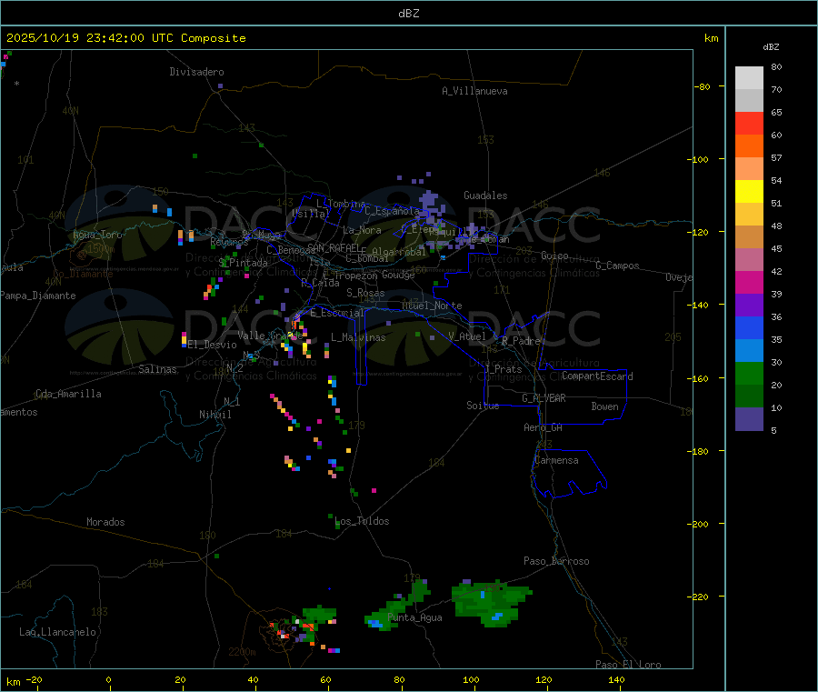Click the Nihuil label
Viewport: 818px width, 692px height.
click(214, 415)
